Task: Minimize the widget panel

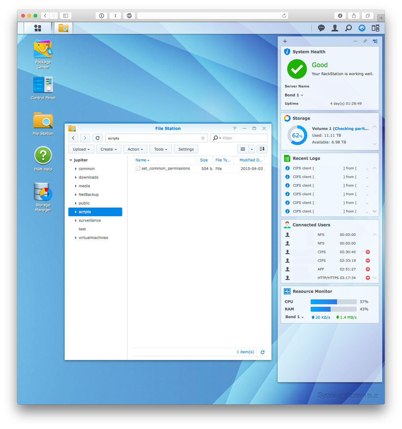Action: pos(355,41)
